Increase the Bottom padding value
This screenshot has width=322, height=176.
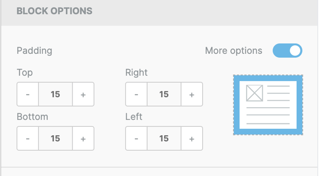coord(83,139)
